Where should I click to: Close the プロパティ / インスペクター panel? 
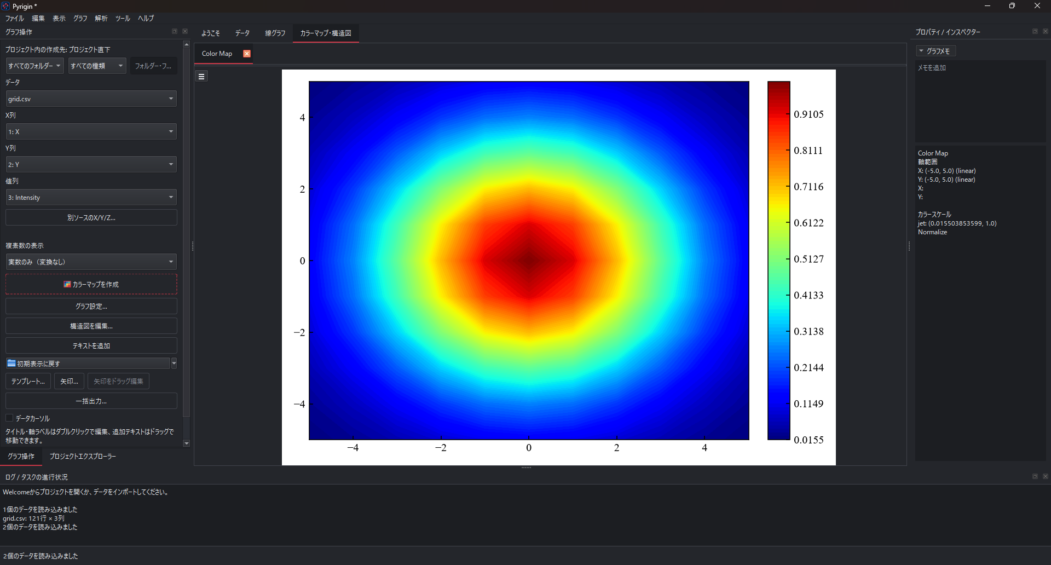pyautogui.click(x=1045, y=32)
